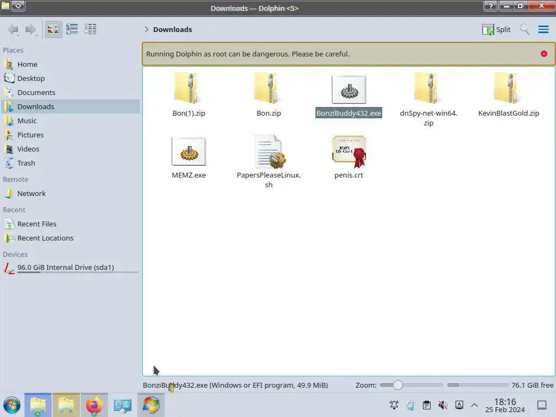Screen dimensions: 556x417
Task: Open Recent Files
Action: tap(70, 224)
